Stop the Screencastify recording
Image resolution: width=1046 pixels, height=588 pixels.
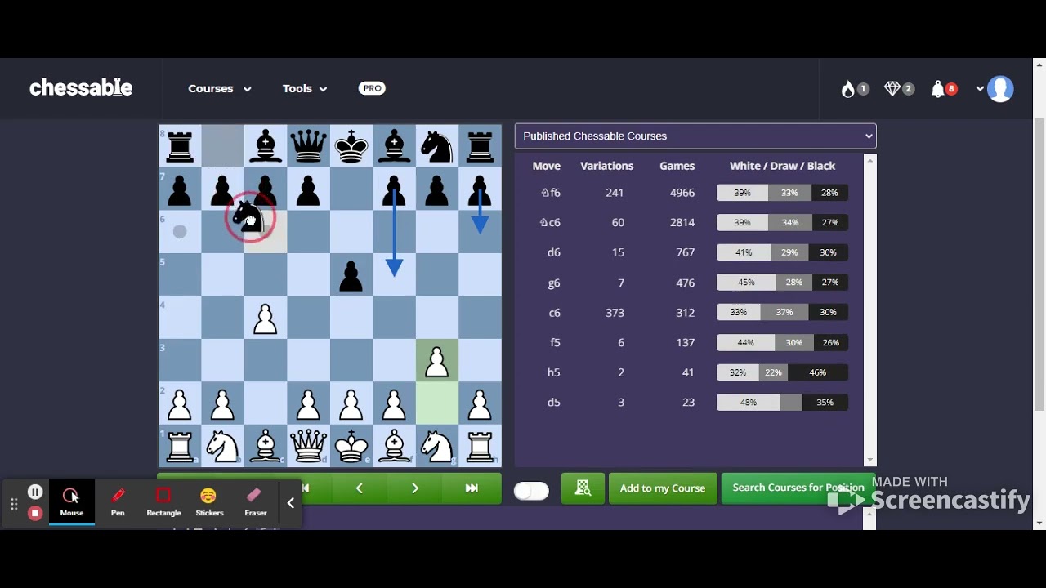click(35, 513)
